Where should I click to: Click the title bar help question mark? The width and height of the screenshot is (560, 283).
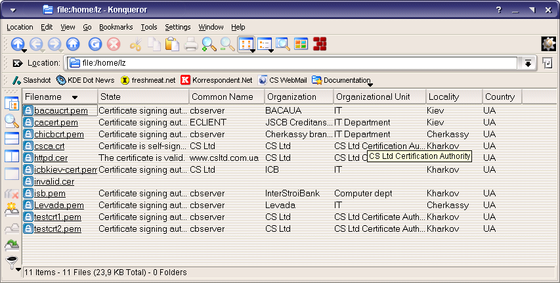[x=499, y=10]
